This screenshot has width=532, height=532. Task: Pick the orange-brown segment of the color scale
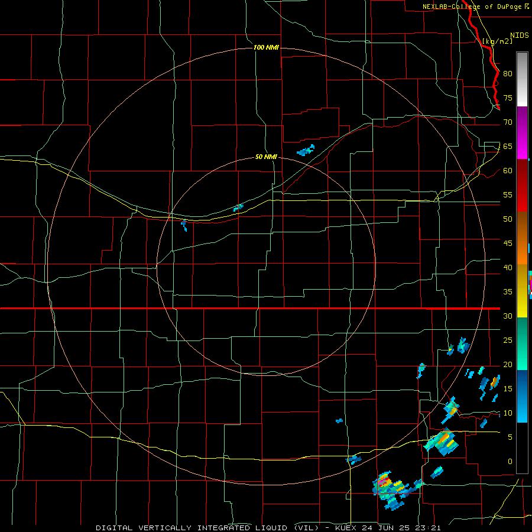click(522, 238)
